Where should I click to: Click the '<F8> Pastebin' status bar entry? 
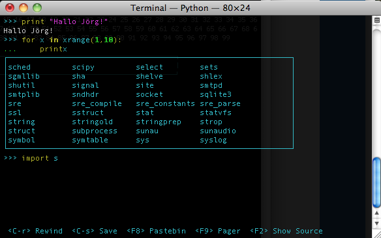tap(156, 231)
